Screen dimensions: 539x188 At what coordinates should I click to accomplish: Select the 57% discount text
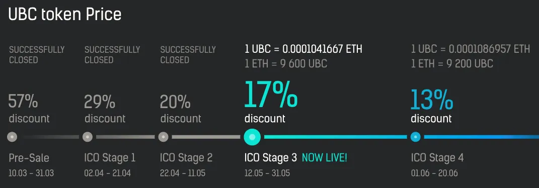coord(23,102)
